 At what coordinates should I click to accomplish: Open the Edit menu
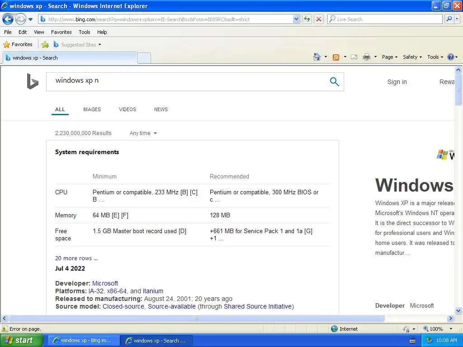click(x=23, y=32)
